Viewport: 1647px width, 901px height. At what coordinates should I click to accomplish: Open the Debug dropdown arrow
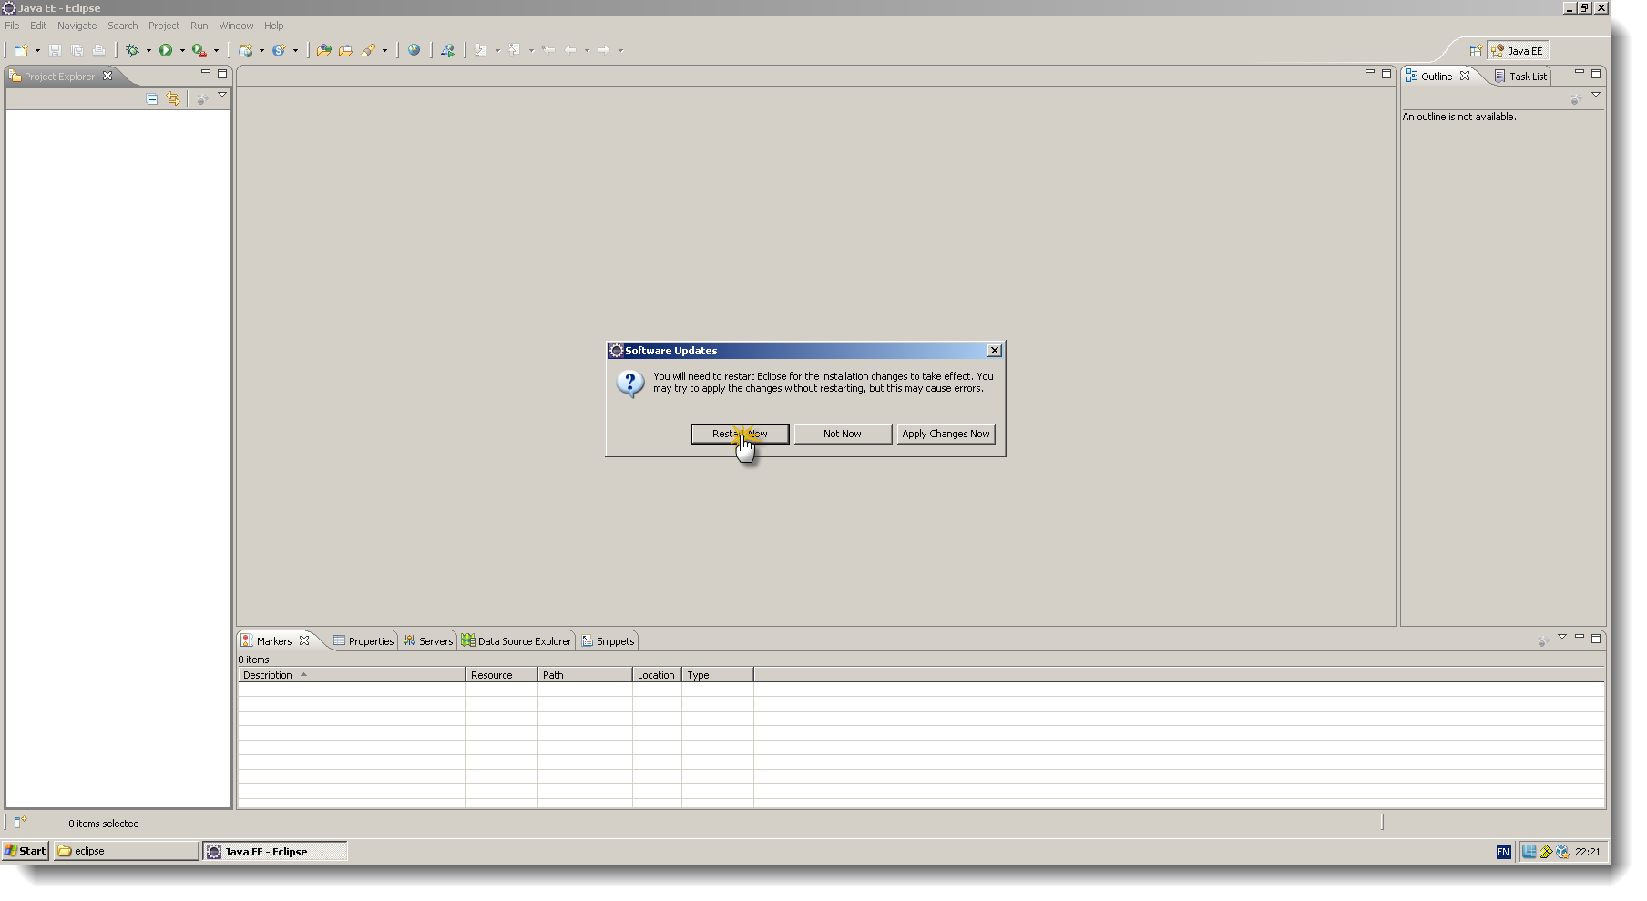click(147, 50)
